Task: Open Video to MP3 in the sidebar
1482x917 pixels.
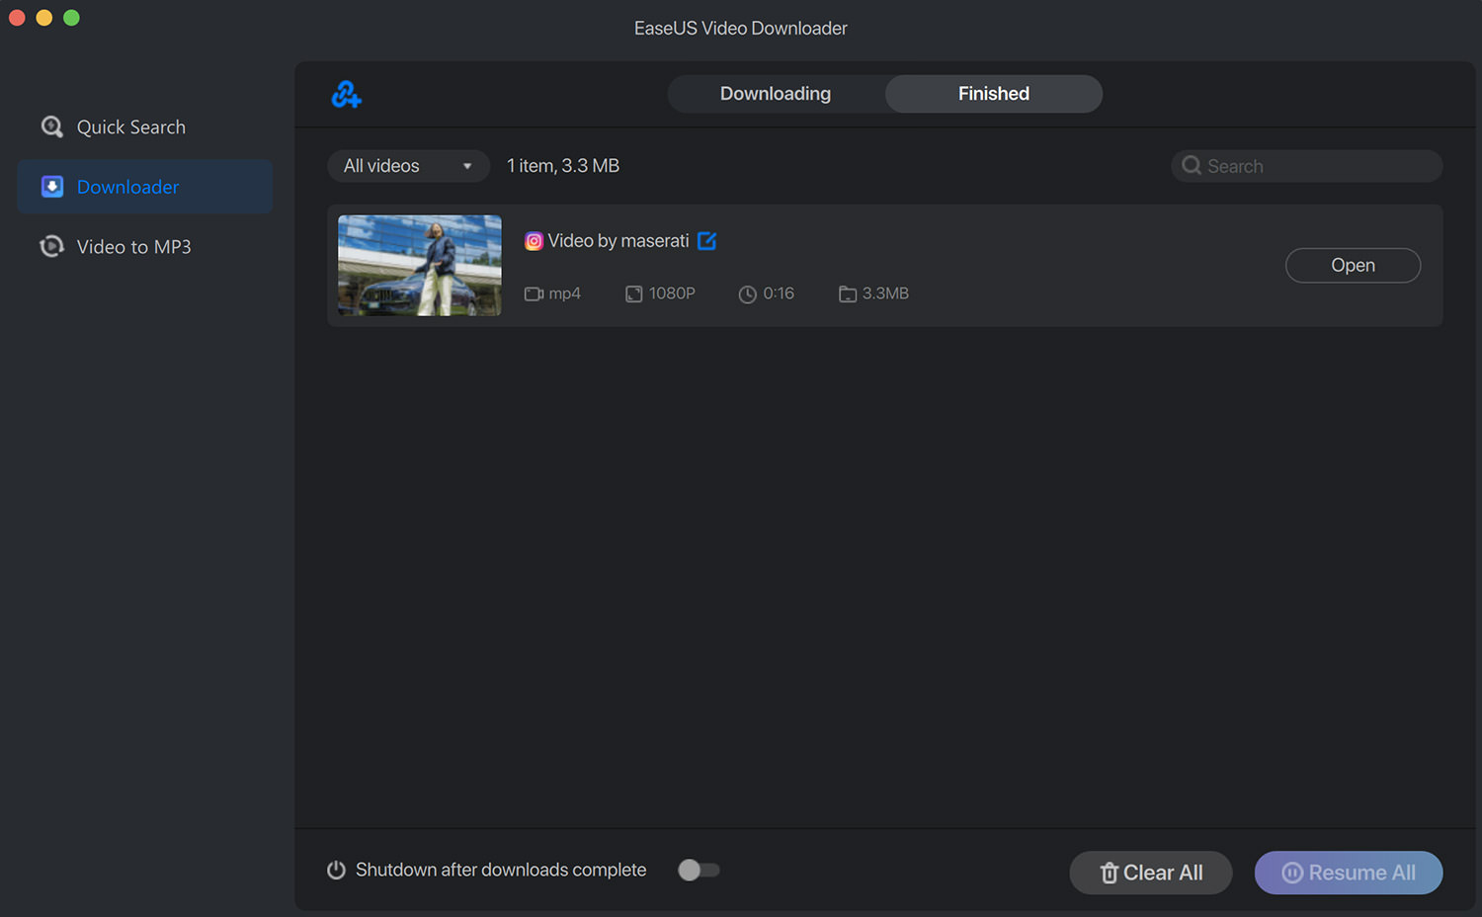Action: coord(145,247)
